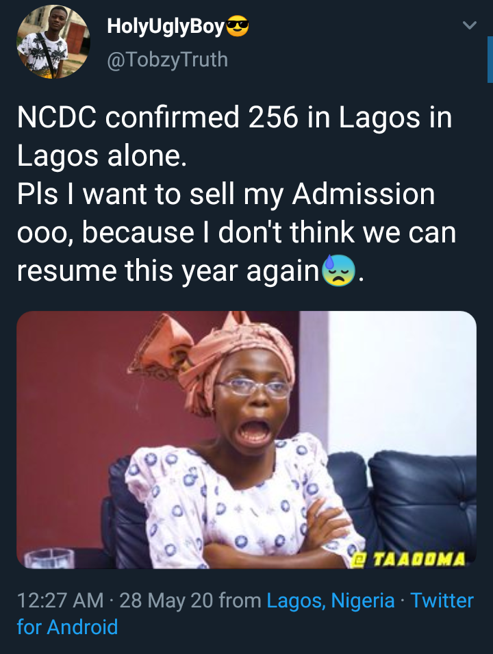Click the "NCDC confirmed 256" text line
The width and height of the screenshot is (493, 654).
point(157,118)
